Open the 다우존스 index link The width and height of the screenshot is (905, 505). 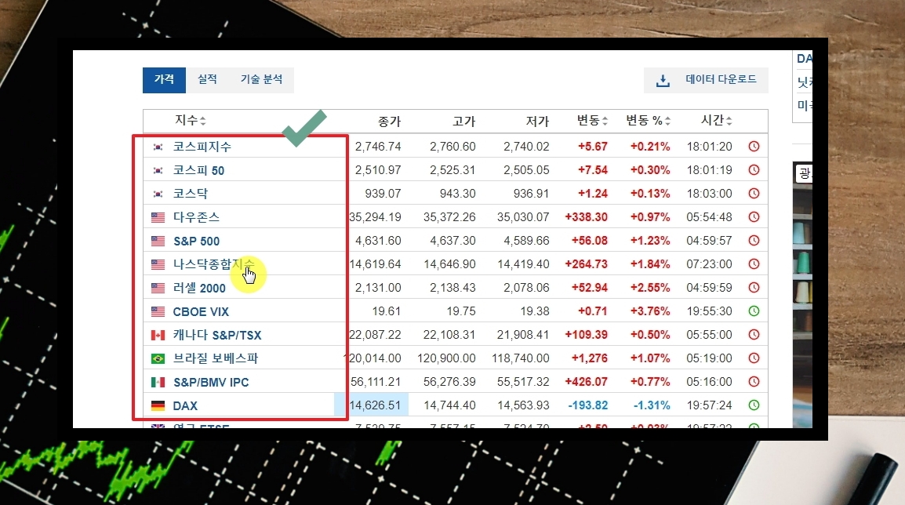click(196, 217)
